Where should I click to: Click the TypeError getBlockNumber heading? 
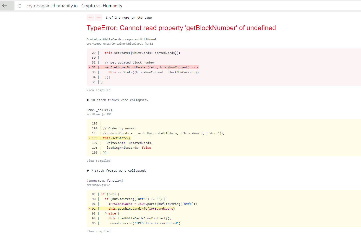pos(181,28)
